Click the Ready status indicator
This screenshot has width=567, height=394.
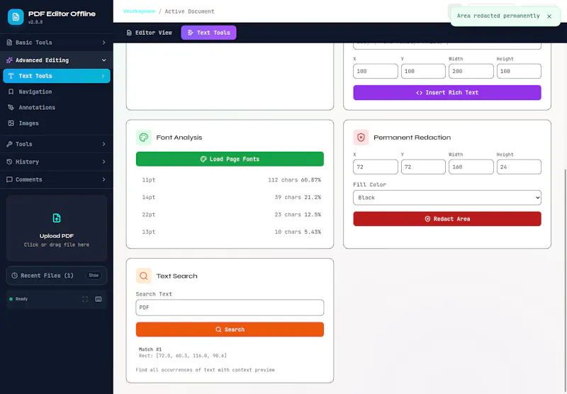(x=19, y=299)
